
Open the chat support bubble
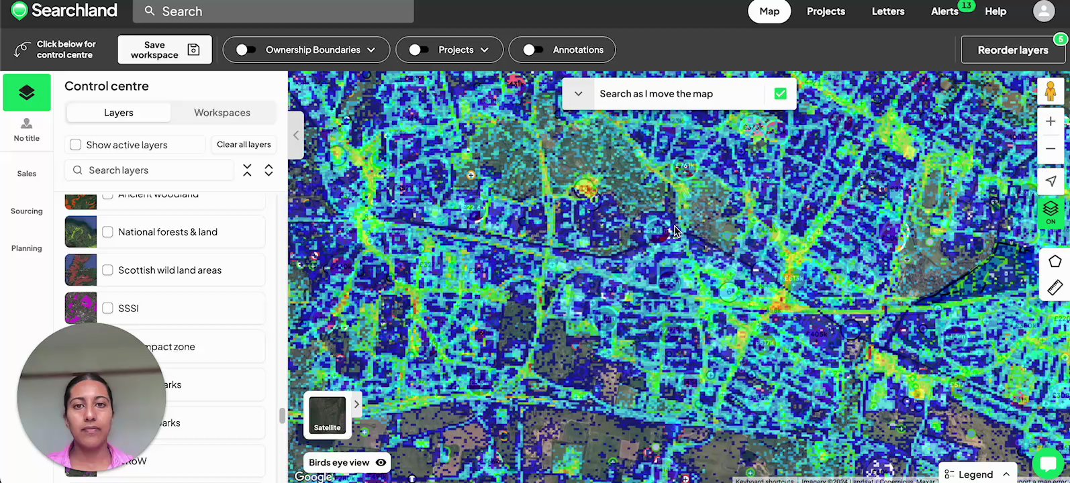tap(1048, 464)
